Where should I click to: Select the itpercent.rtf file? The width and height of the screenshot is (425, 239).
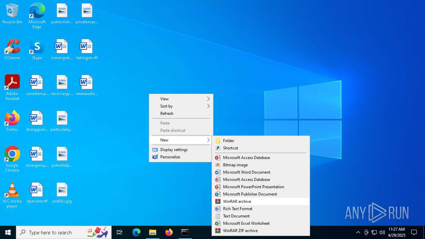pyautogui.click(x=37, y=193)
